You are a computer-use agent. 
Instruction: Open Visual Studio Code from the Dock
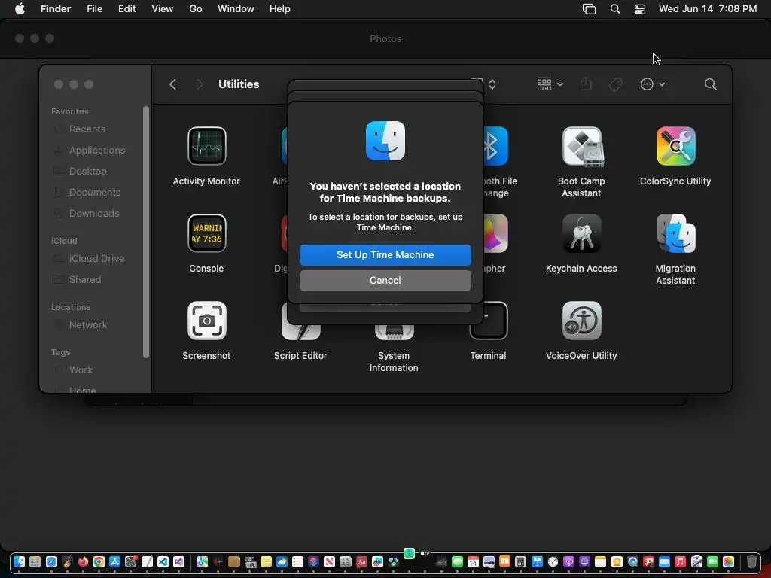[163, 561]
